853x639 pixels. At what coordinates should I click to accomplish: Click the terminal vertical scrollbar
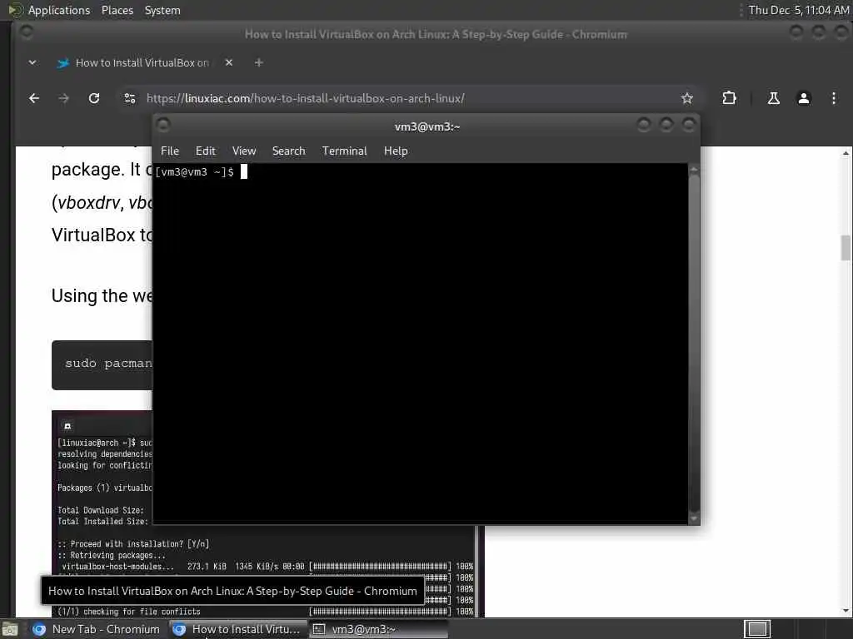694,344
